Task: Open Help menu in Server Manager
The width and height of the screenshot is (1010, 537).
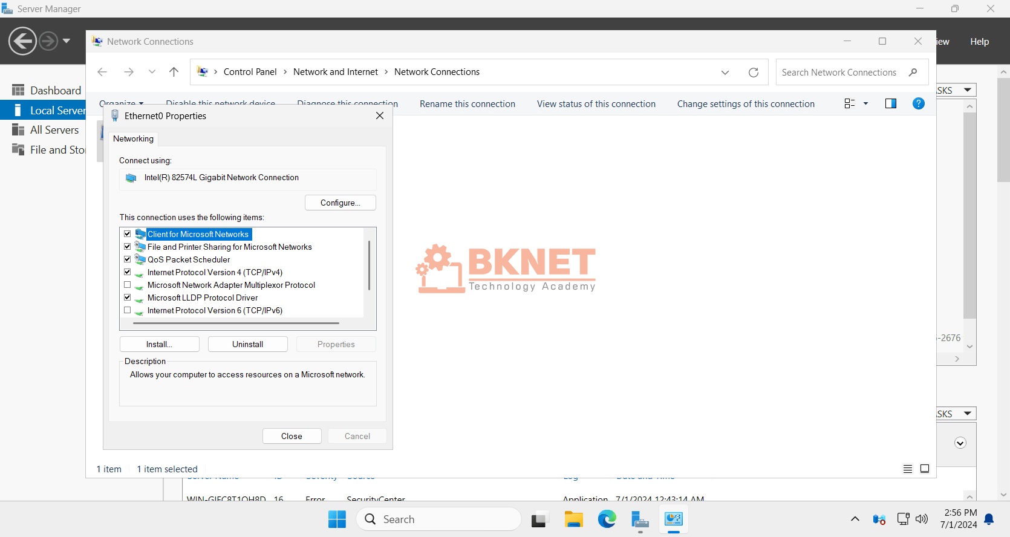Action: (x=980, y=42)
